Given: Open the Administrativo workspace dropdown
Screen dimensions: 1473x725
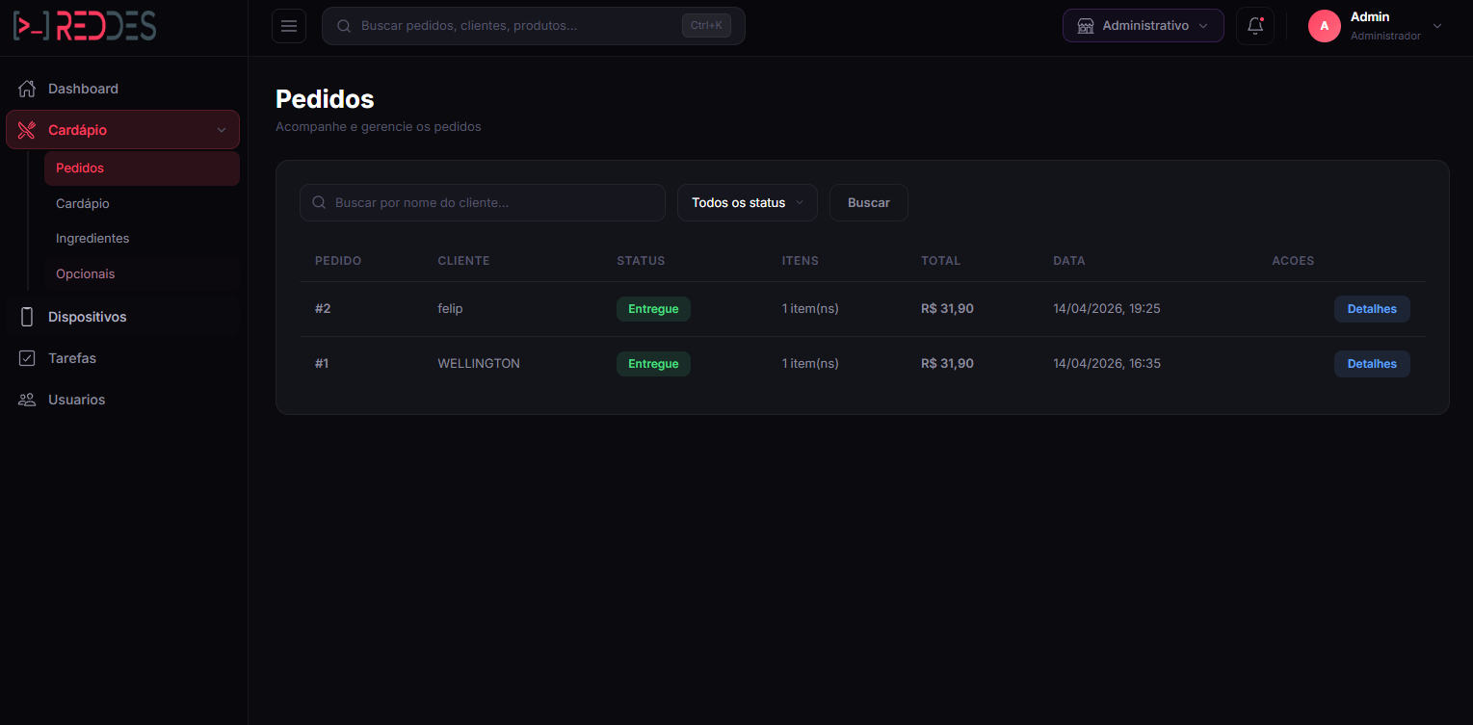Looking at the screenshot, I should pyautogui.click(x=1143, y=26).
